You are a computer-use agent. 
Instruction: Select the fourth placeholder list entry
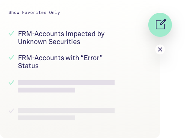(66, 114)
